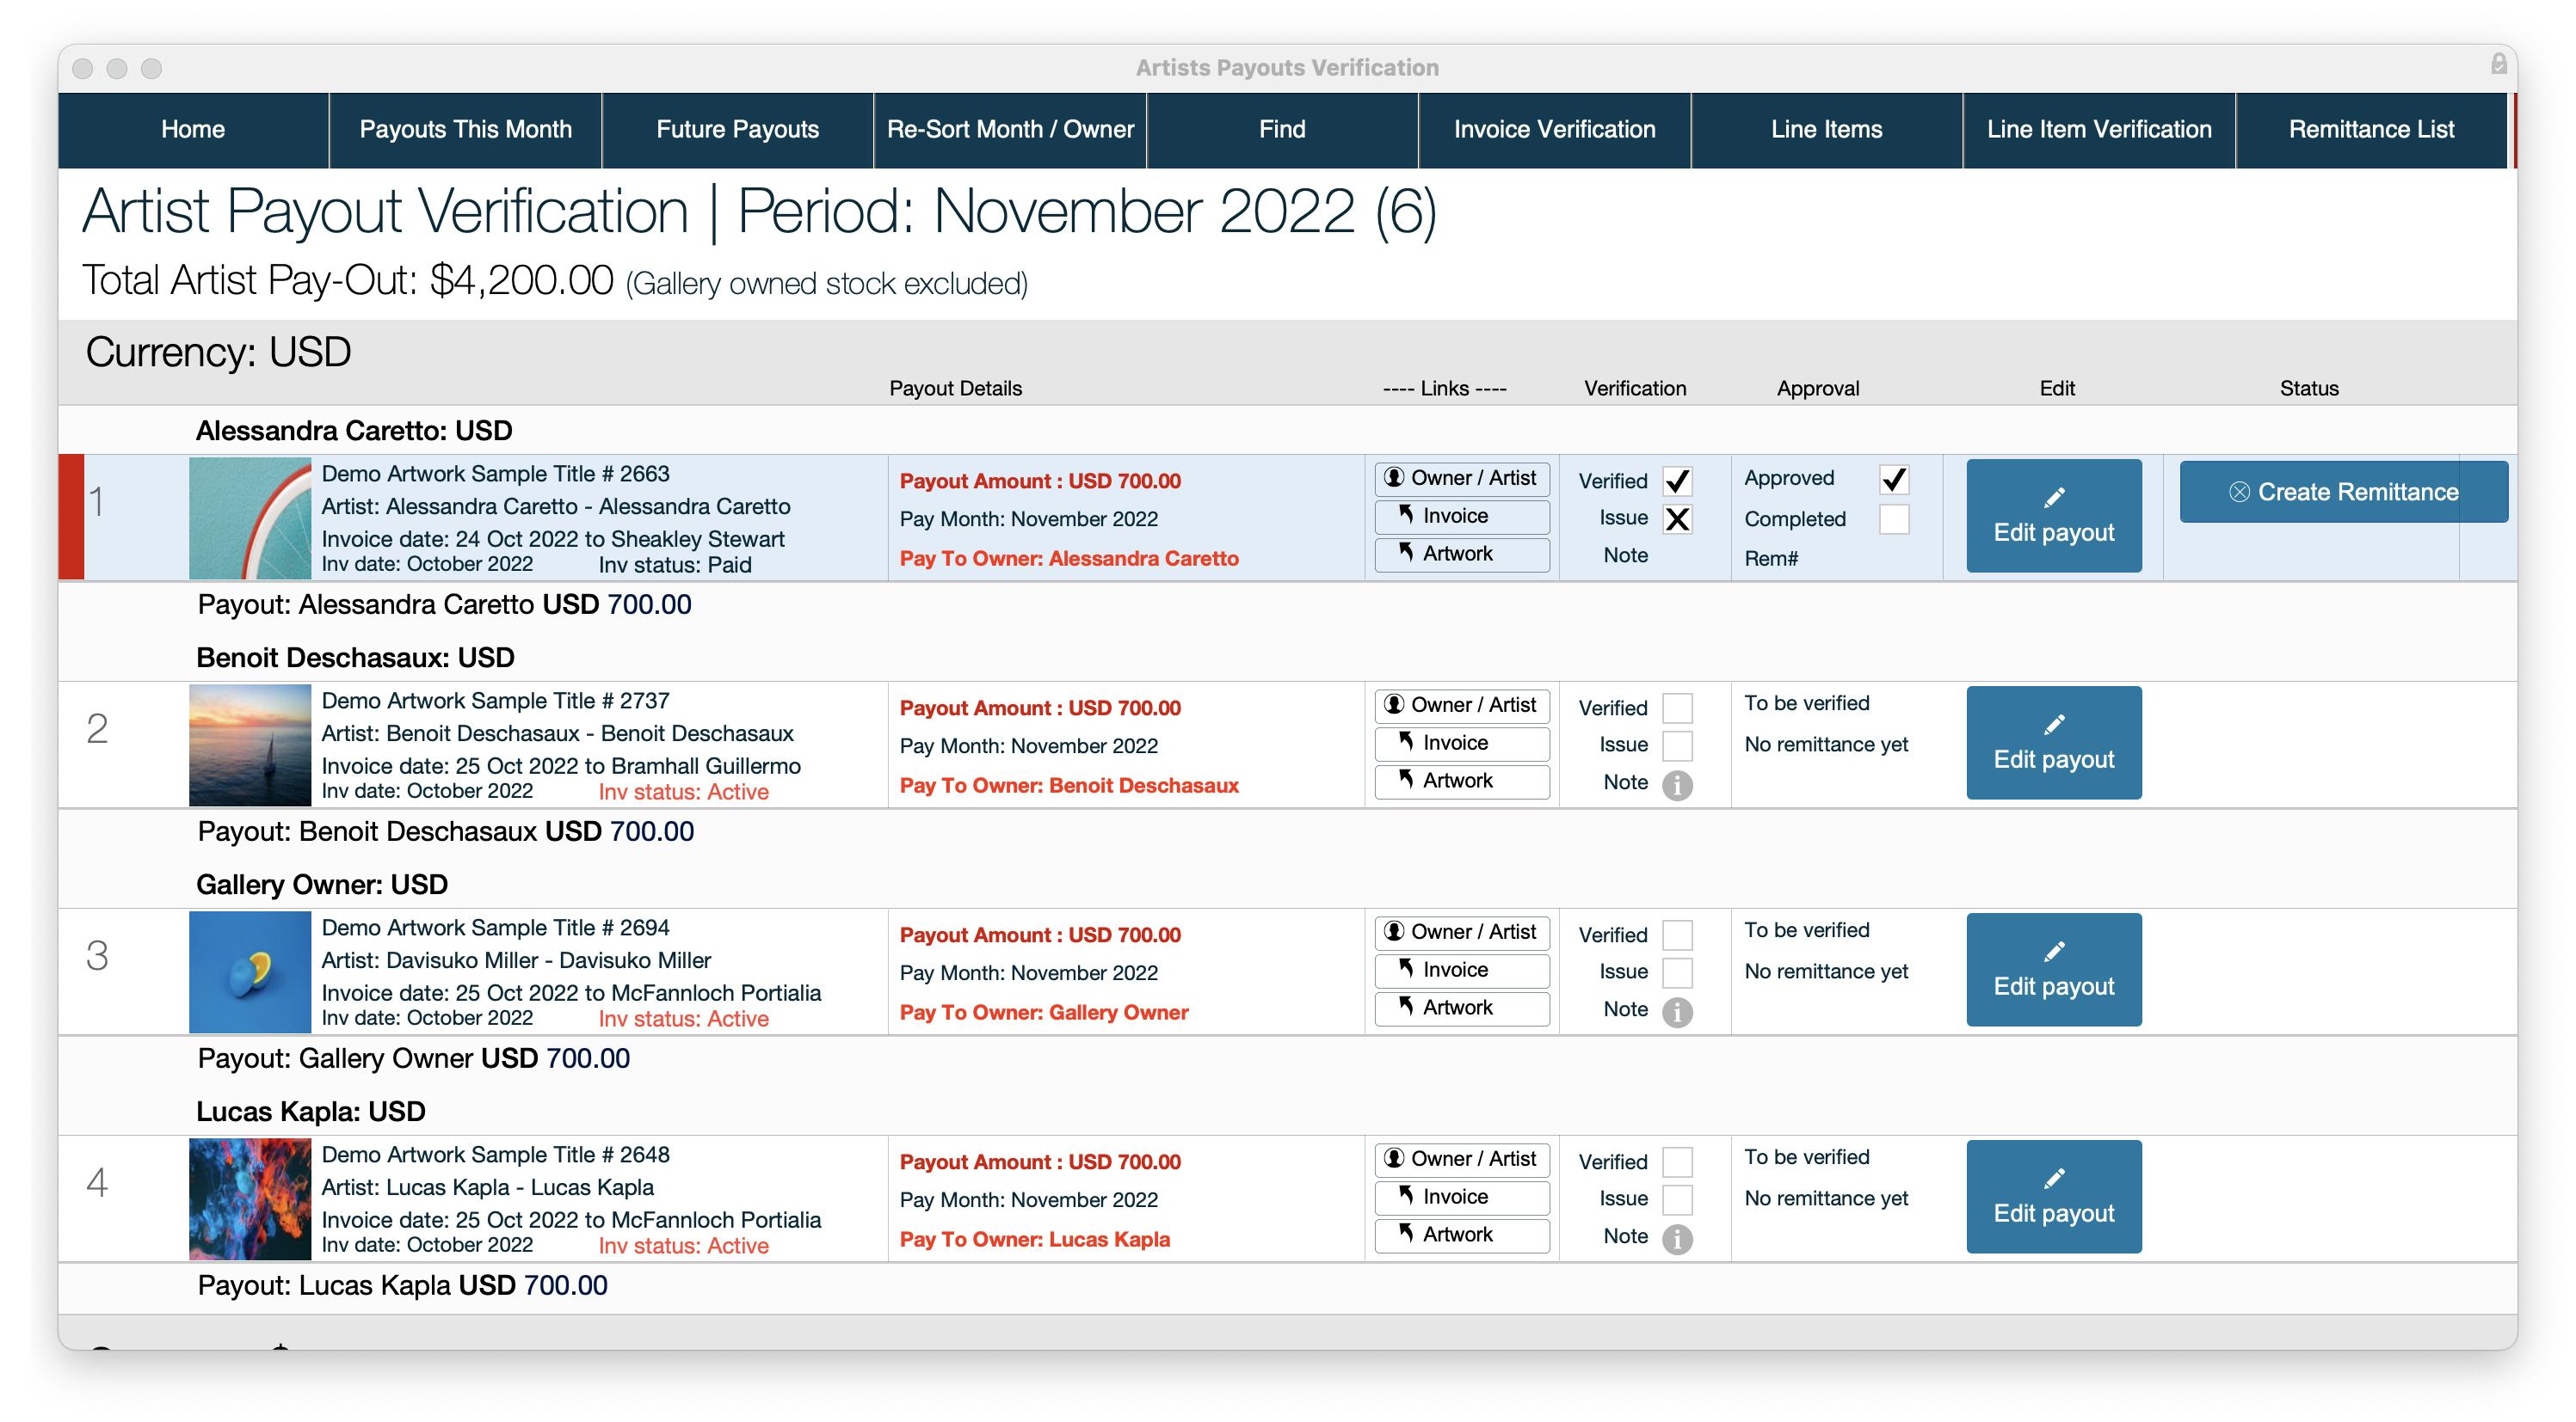
Task: Tick the Verified checkbox for Benoit Deschasaux
Action: coord(1677,708)
